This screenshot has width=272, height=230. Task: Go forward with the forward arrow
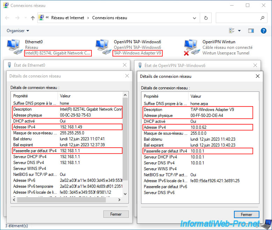point(17,18)
